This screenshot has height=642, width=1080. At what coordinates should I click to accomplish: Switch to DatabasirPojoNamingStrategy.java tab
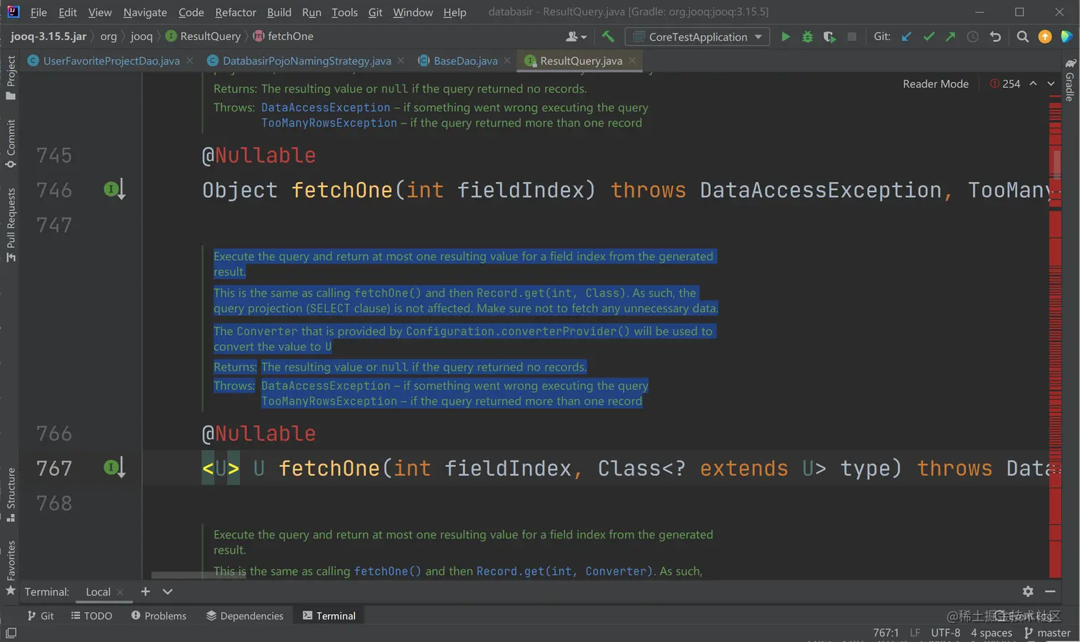point(306,61)
